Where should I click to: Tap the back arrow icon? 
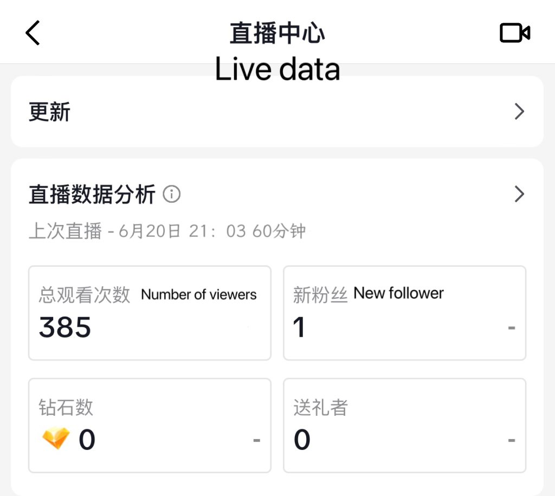pos(33,33)
